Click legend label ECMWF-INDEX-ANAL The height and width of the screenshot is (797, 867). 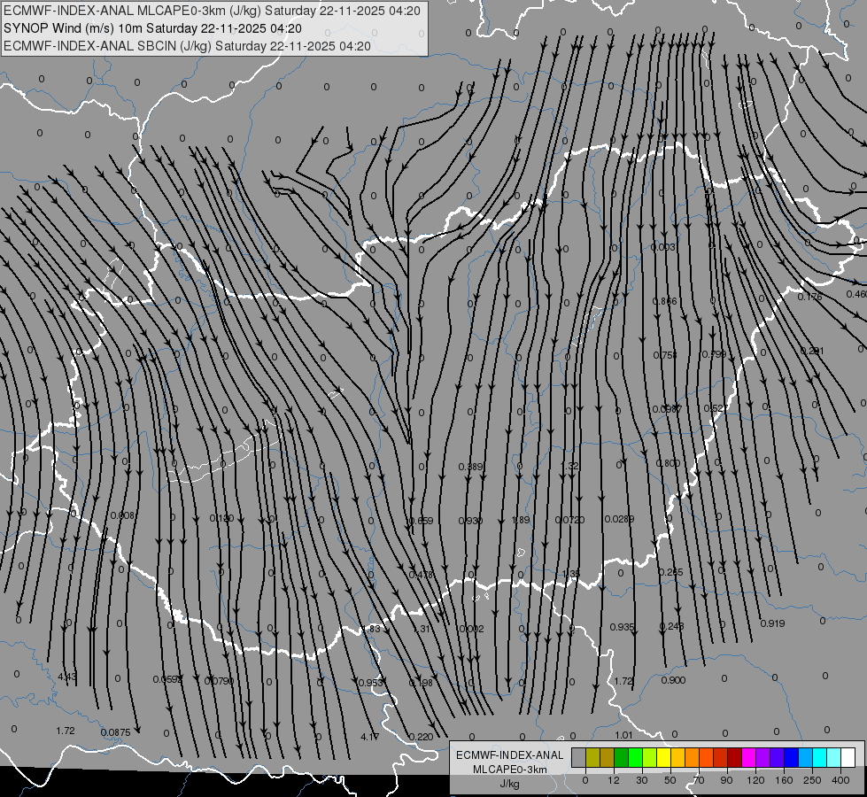tap(510, 755)
